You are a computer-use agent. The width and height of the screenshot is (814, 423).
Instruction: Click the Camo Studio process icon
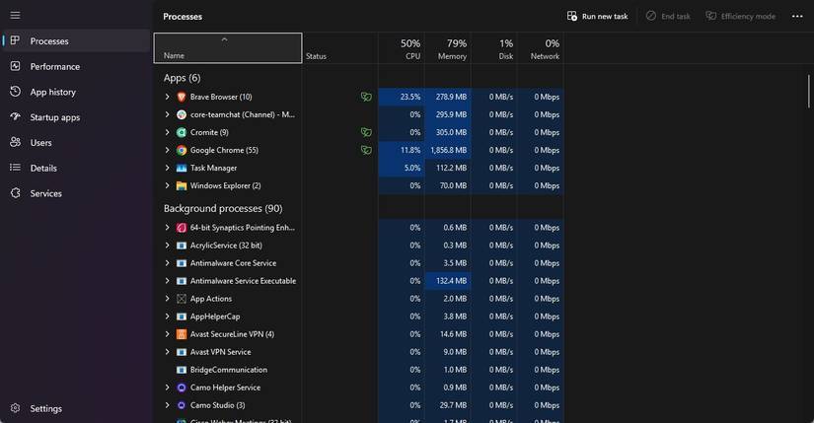tap(182, 405)
